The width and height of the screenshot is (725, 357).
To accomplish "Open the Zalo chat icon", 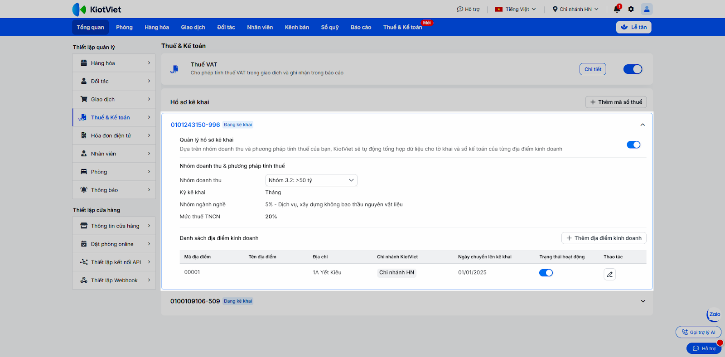I will [714, 314].
